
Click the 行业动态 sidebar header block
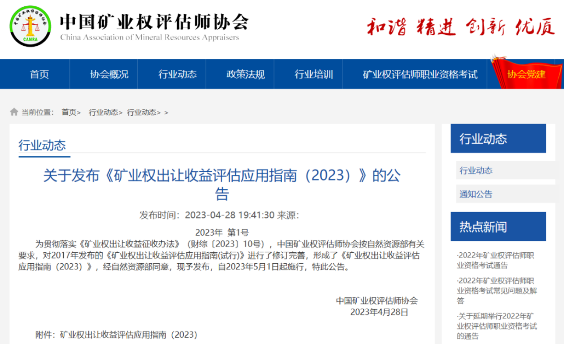click(498, 139)
